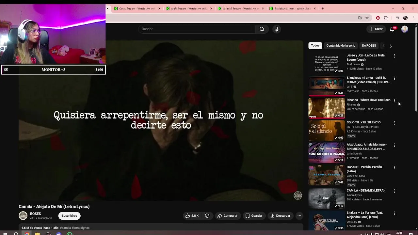This screenshot has height=235, width=418.
Task: Open the browser extensions puzzle icon
Action: tap(386, 18)
